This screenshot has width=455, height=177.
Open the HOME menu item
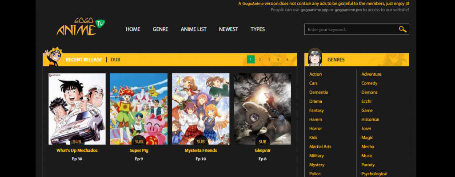pos(133,29)
